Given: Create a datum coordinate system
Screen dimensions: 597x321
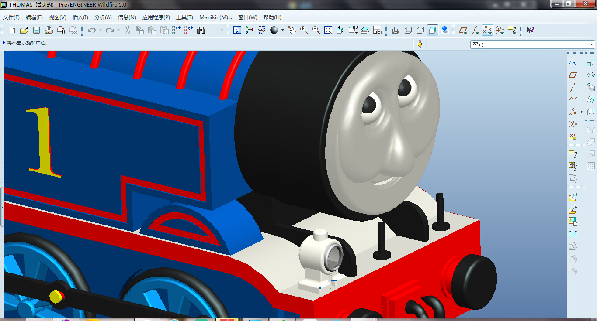Looking at the screenshot, I should click(x=573, y=124).
